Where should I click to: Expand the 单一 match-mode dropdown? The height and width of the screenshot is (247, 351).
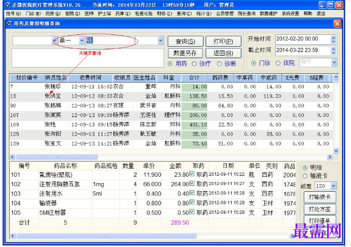click(82, 41)
